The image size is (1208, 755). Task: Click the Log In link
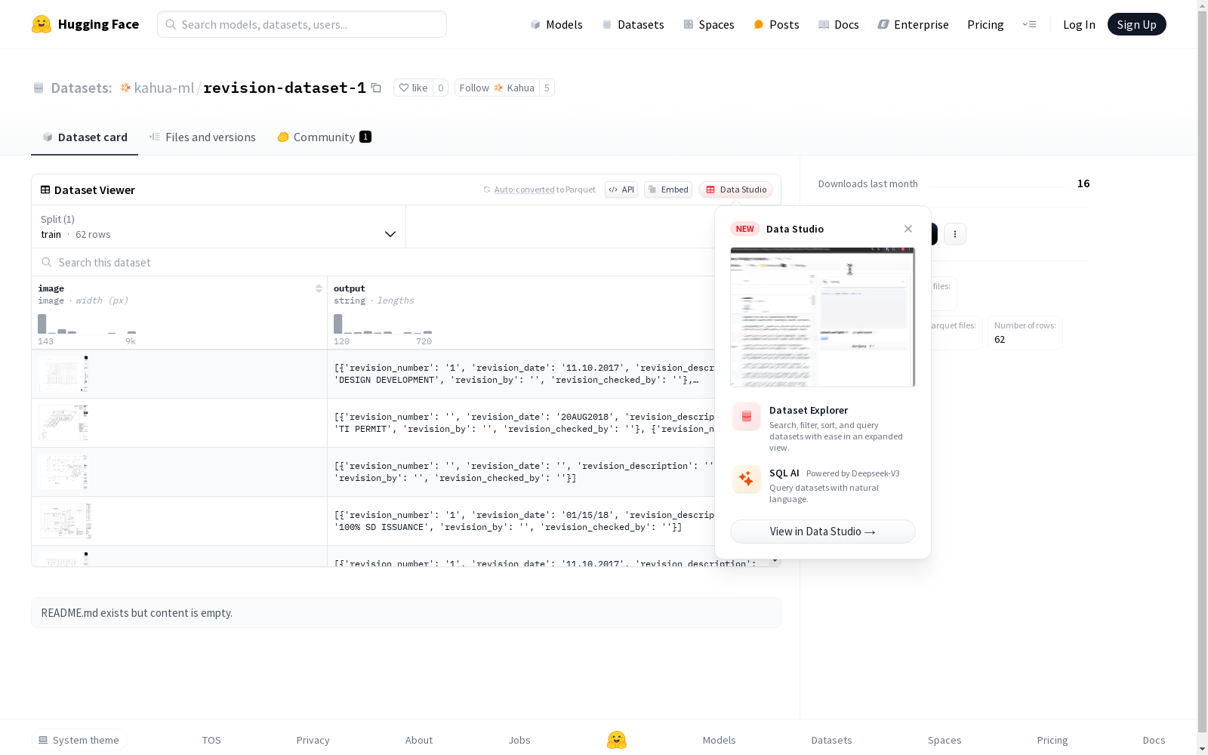(x=1079, y=24)
